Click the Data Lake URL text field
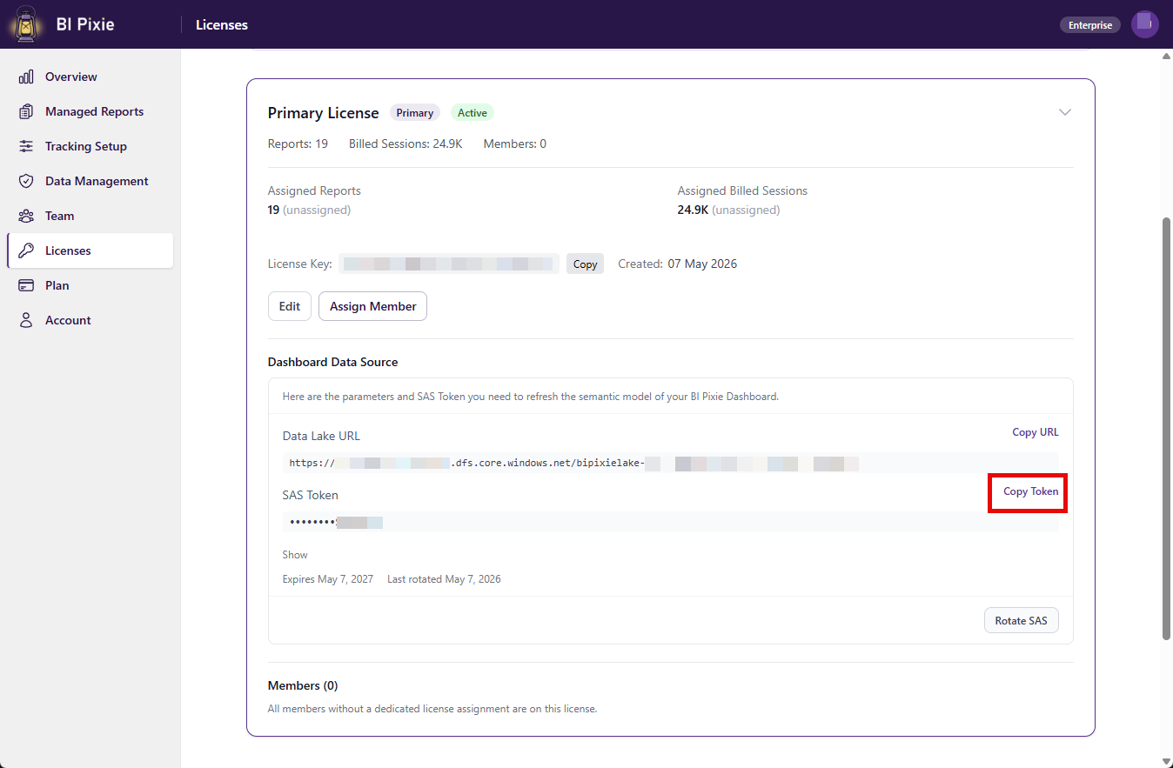The width and height of the screenshot is (1173, 768). point(670,464)
